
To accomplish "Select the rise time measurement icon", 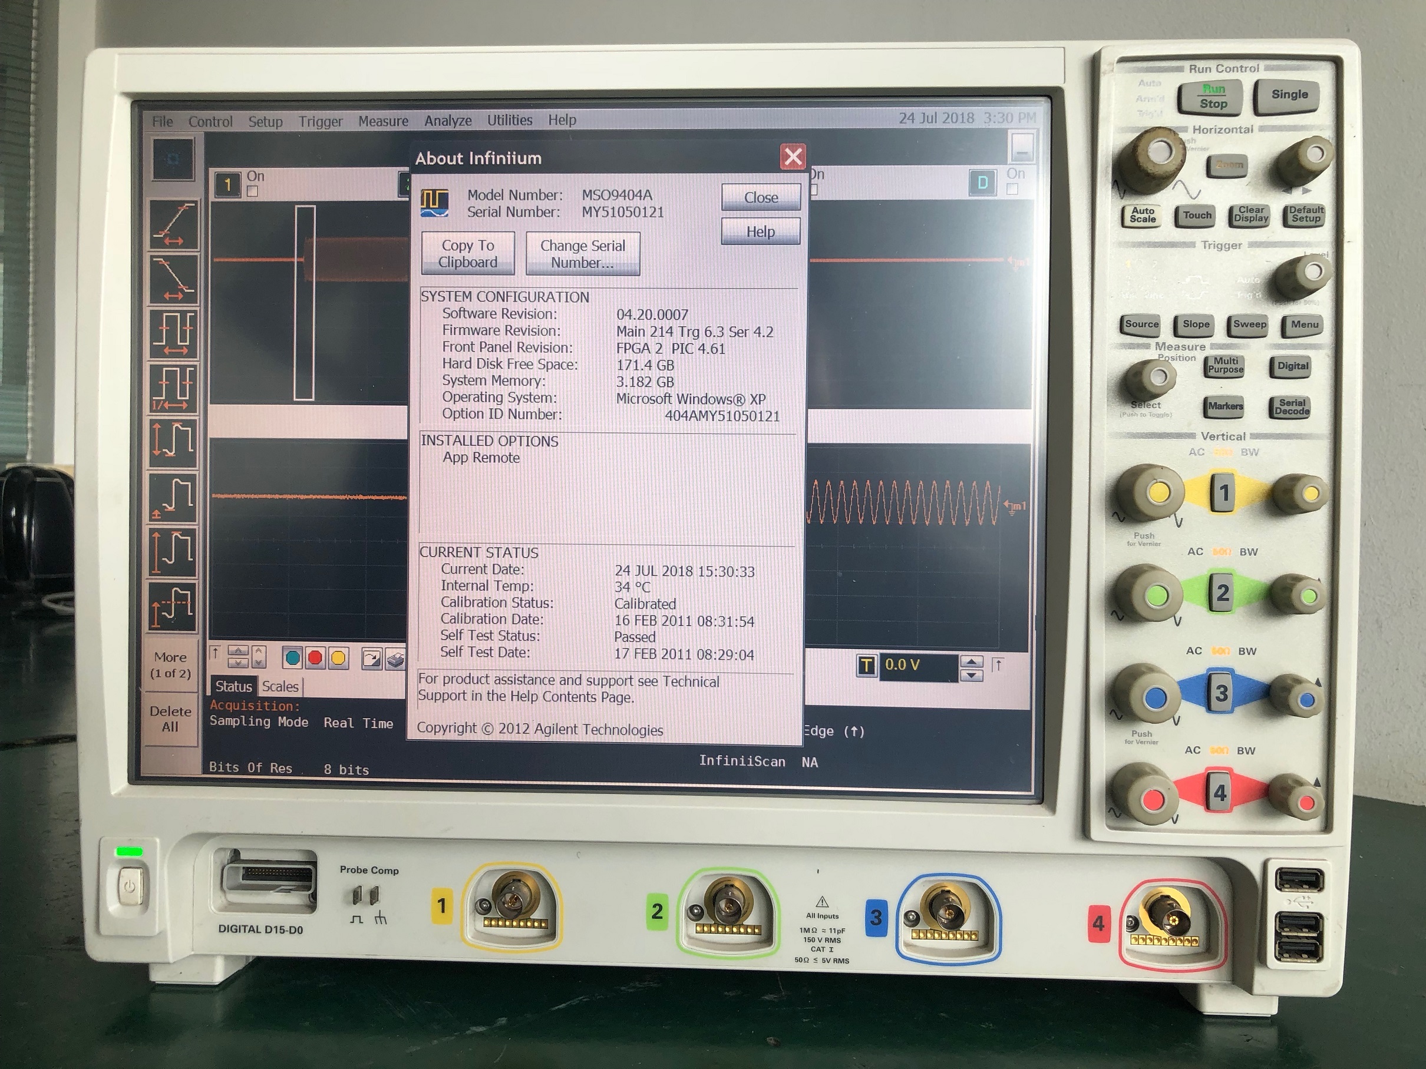I will (173, 224).
